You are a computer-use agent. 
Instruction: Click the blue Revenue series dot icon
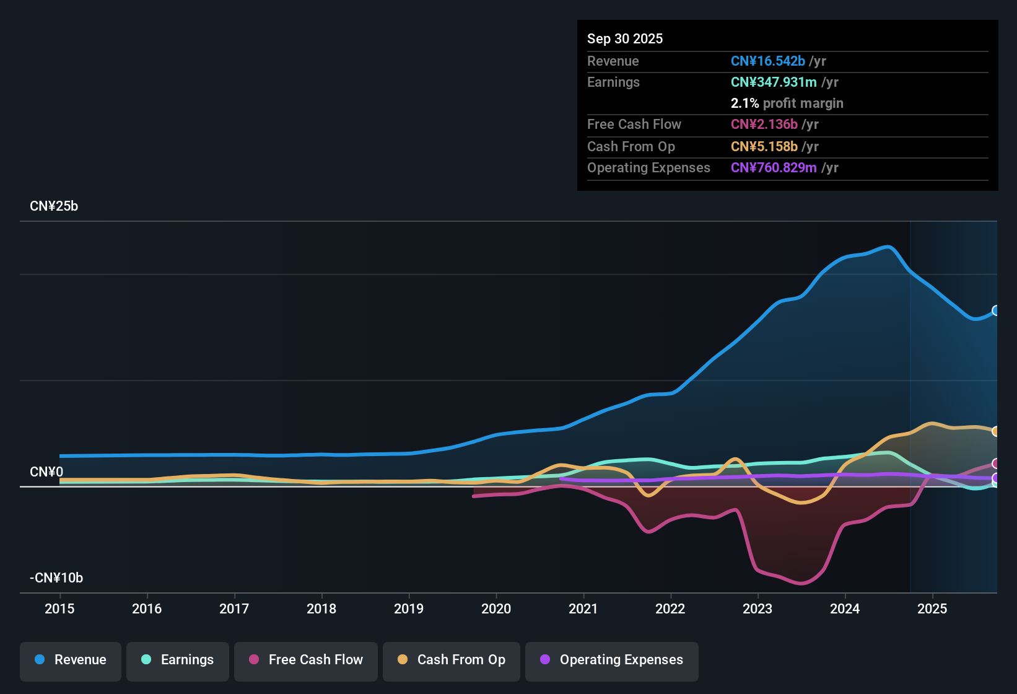(39, 660)
